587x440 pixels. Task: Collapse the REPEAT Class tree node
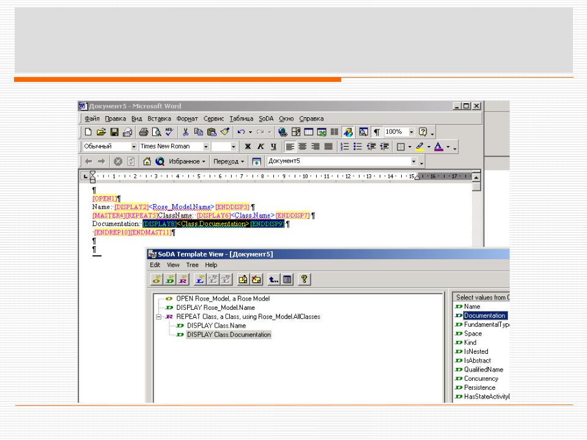[159, 317]
